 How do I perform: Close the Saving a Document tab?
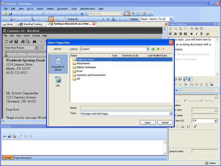[94, 24]
